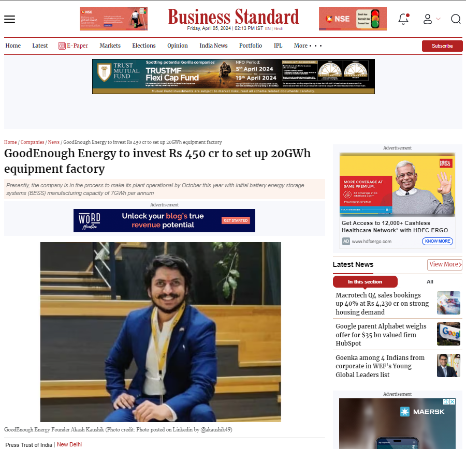Close the Maersk ad with X icon
Viewport: 466px width, 449px height.
[453, 401]
